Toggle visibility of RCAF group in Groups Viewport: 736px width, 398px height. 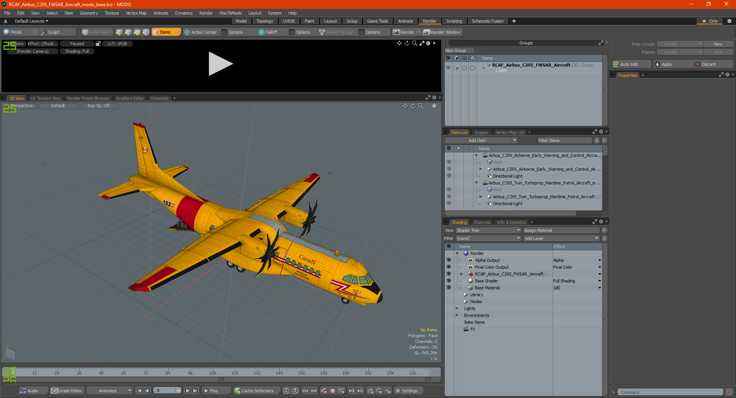(x=448, y=68)
